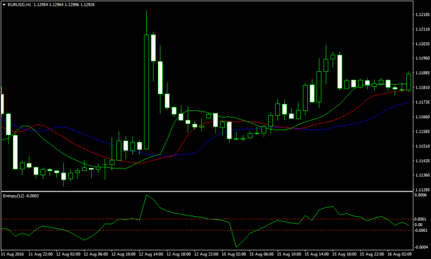Click the 12 Aug 14:00 time marker
The image size is (431, 259).
coord(150,254)
